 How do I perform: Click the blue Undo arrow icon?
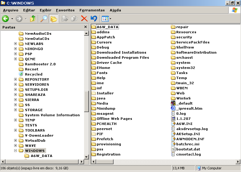94,19
